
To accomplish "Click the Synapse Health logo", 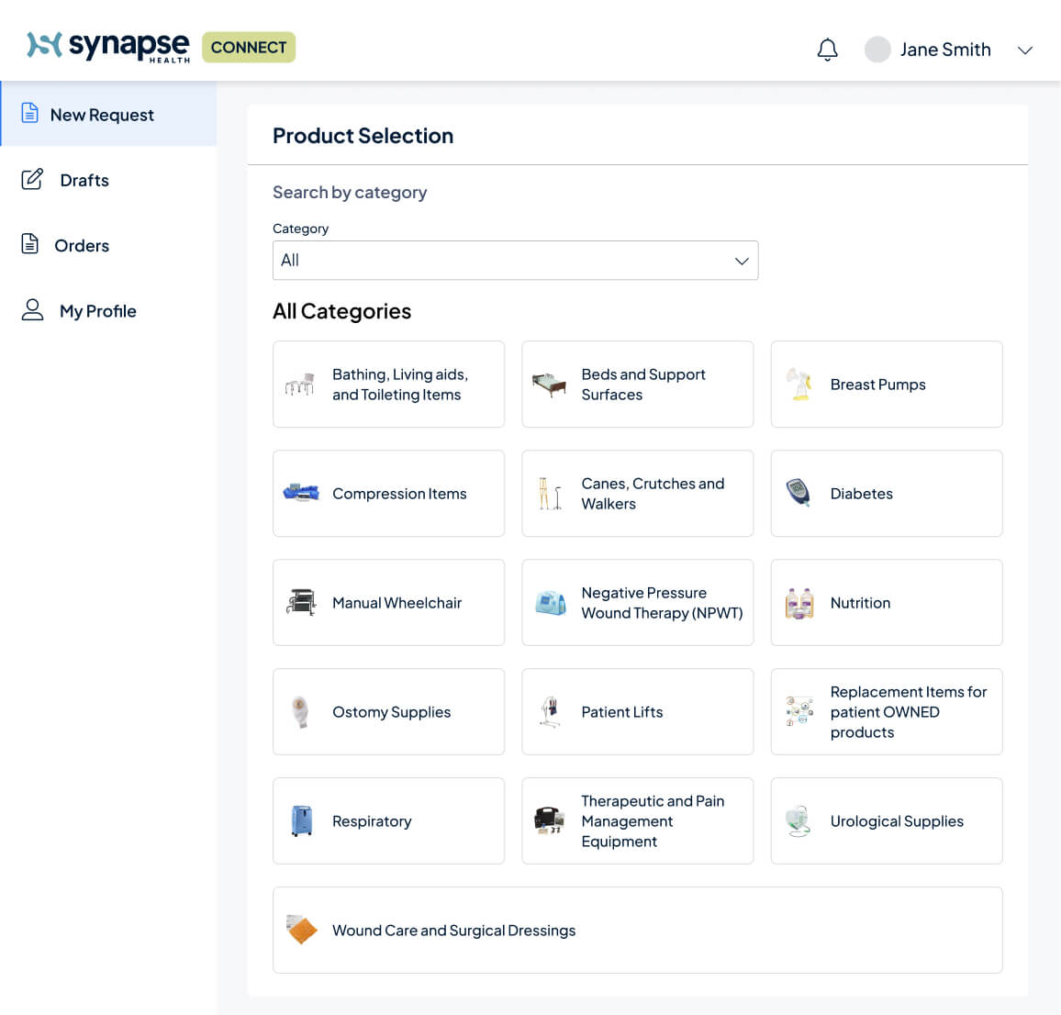I will [x=108, y=46].
